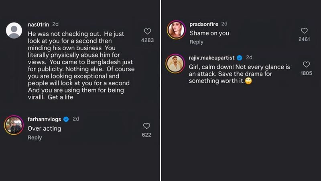
Task: Reply to the "Over acting" comment
Action: point(35,138)
